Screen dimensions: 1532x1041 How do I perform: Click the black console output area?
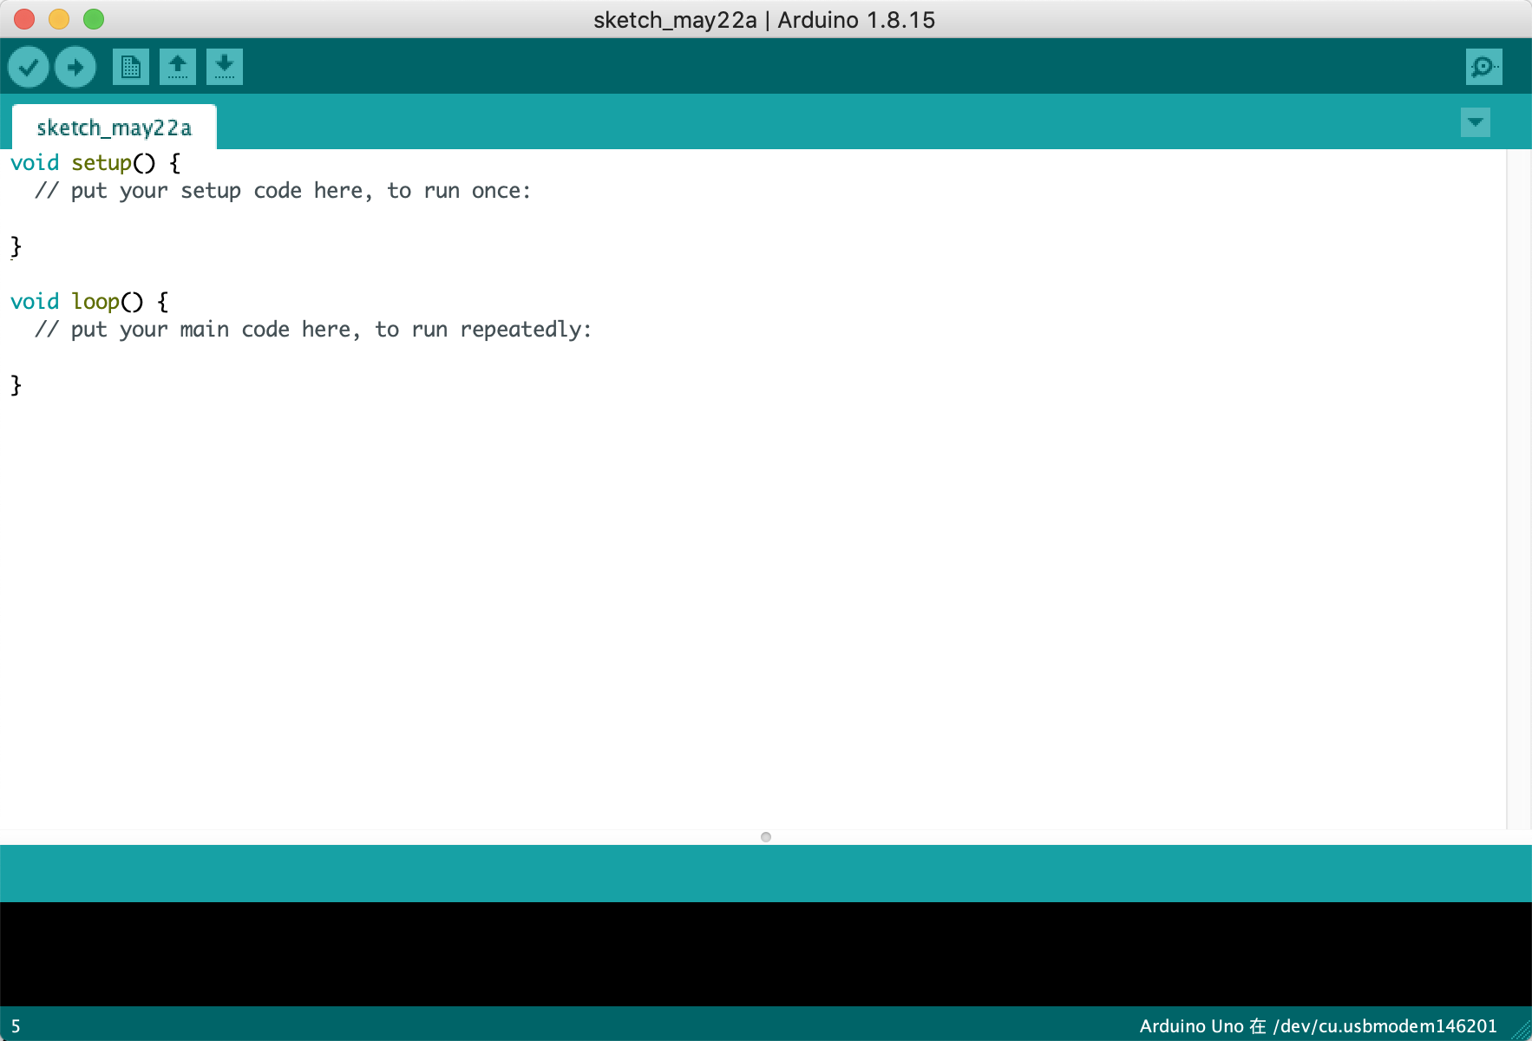coord(766,954)
